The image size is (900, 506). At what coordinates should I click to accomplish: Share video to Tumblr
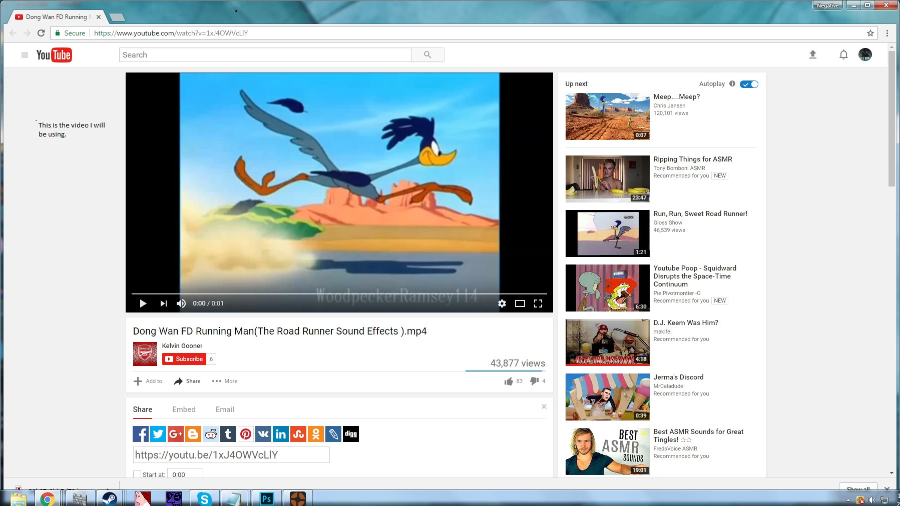point(228,434)
